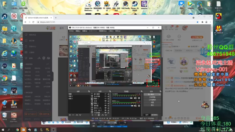
Task: Open the OBS 文件 file menu
Action: tap(71, 31)
